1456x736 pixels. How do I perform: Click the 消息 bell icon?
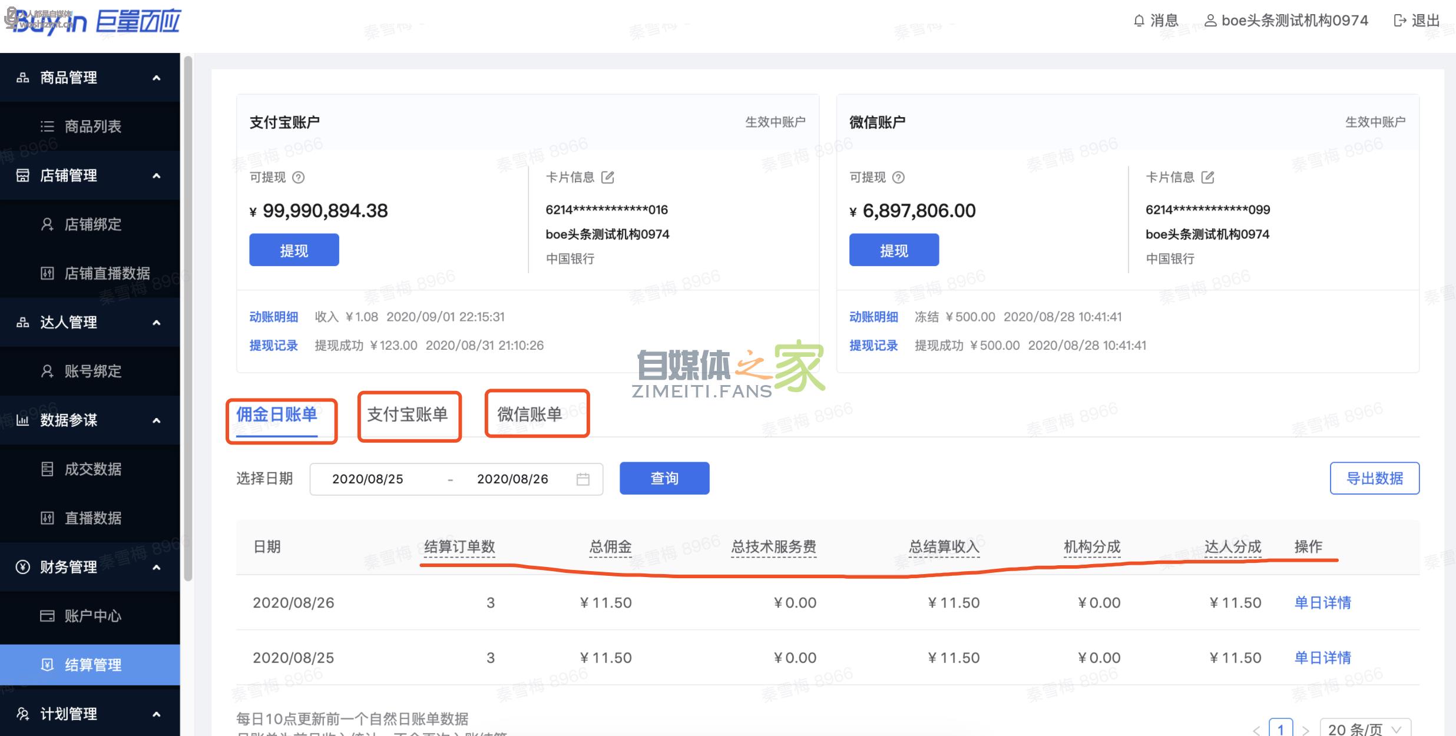(1139, 21)
